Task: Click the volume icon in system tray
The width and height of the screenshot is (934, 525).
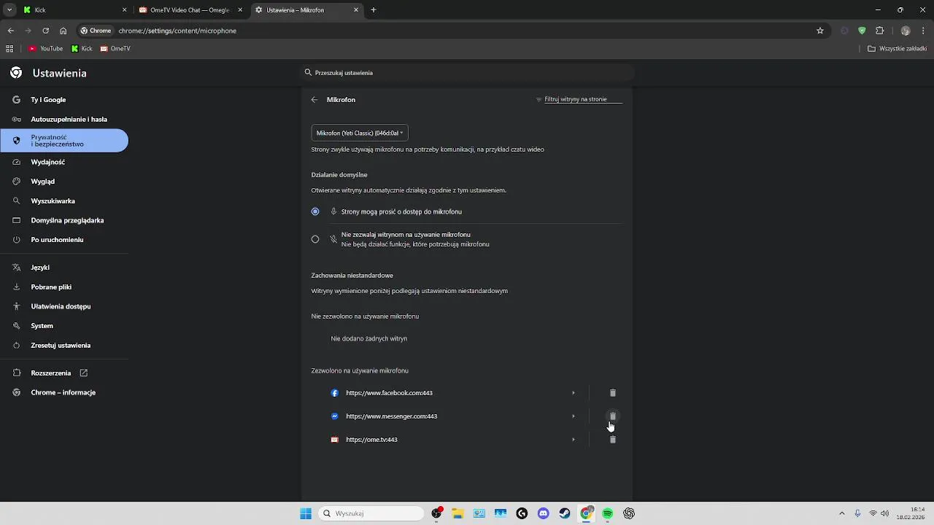Action: 884,513
